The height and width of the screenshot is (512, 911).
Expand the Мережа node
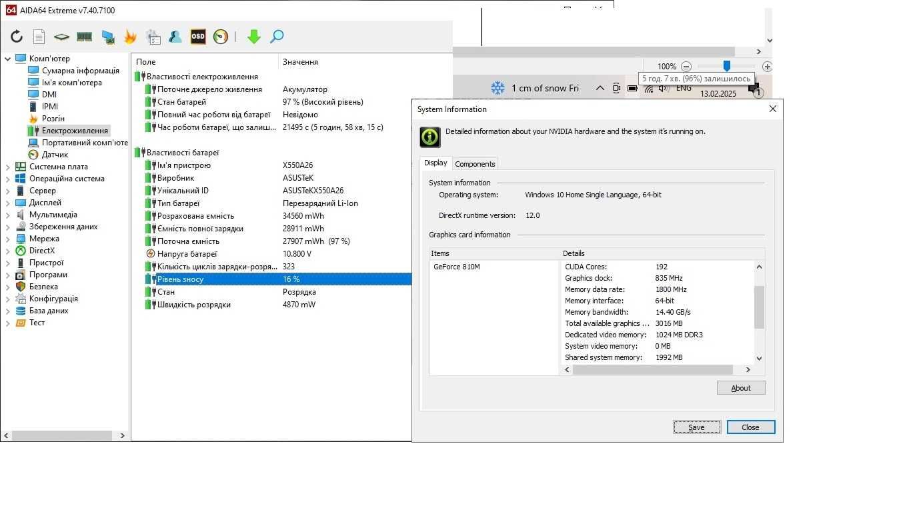click(x=8, y=239)
